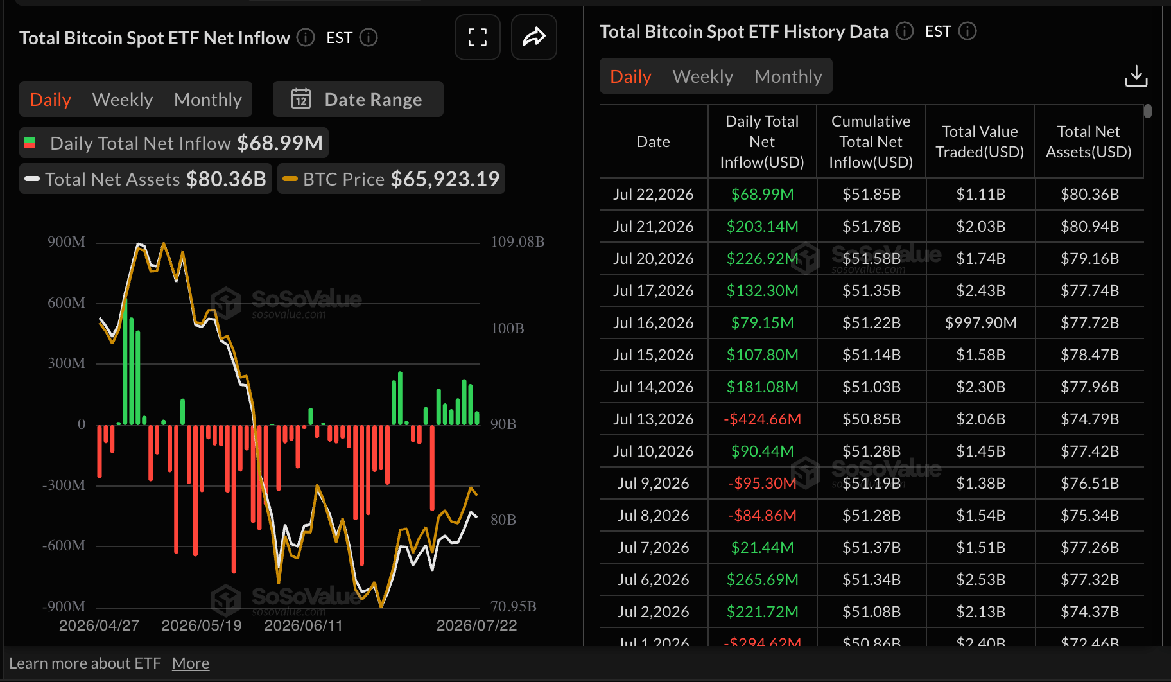Click the $997.90M traded value
1171x682 pixels.
point(980,323)
